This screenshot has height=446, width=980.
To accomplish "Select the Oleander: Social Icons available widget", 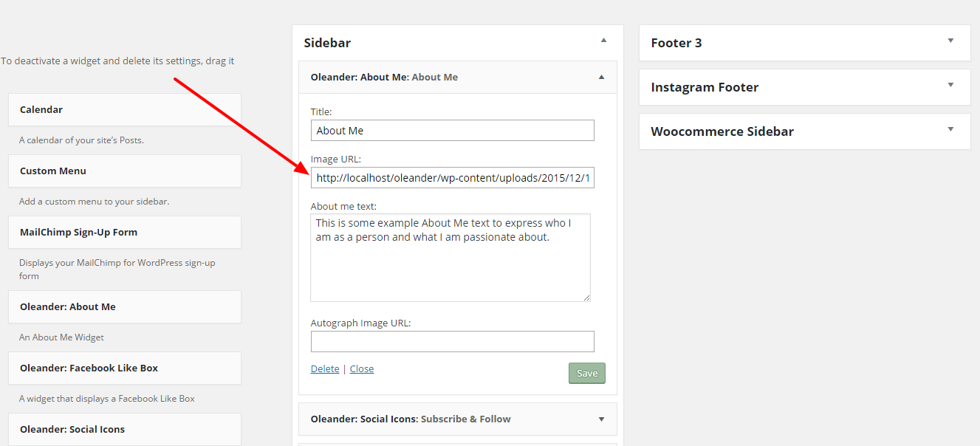I will click(x=125, y=429).
